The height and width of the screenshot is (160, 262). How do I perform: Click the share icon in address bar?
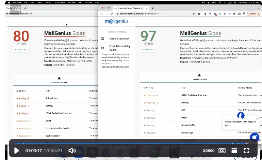tap(194, 14)
